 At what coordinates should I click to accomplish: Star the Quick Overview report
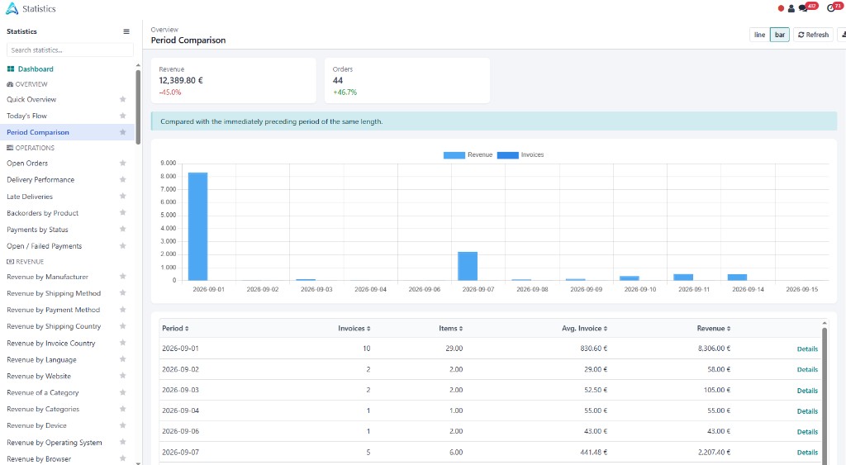tap(122, 99)
